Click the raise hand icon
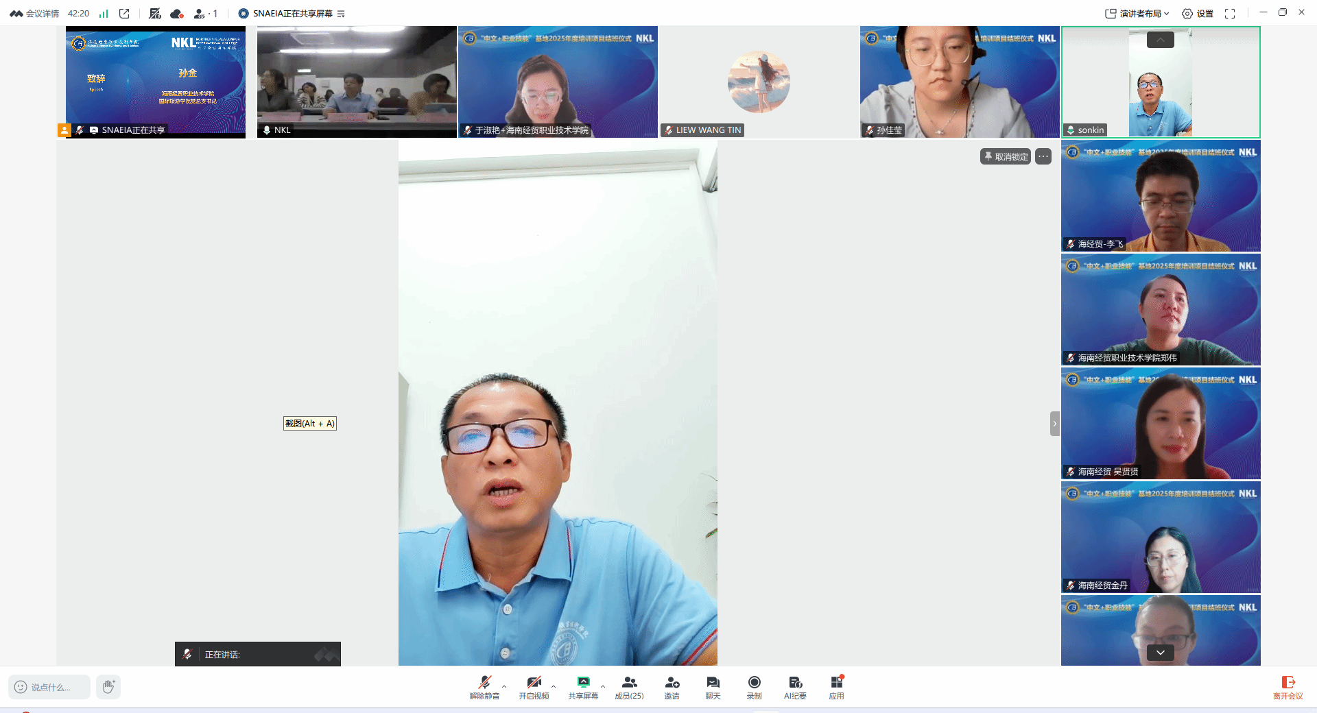The width and height of the screenshot is (1317, 713). tap(108, 686)
